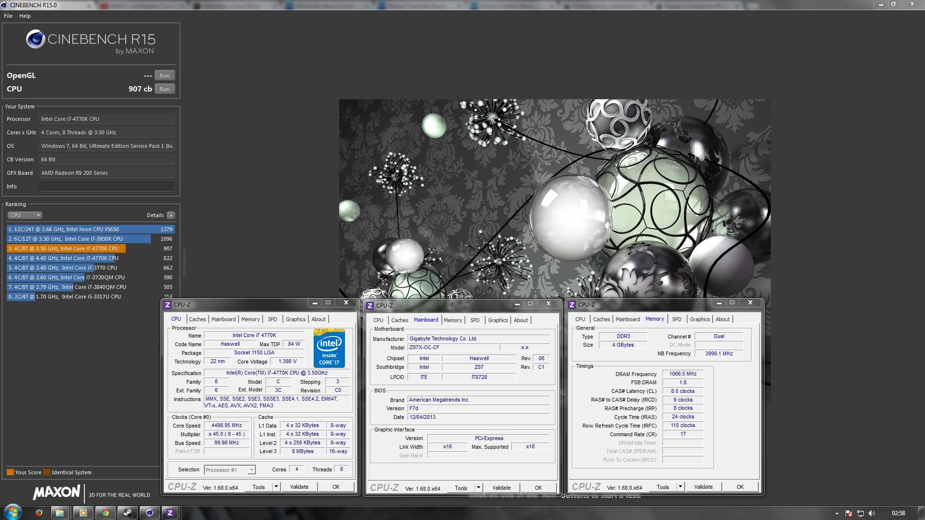Open the File menu in Cinebench

pyautogui.click(x=8, y=16)
